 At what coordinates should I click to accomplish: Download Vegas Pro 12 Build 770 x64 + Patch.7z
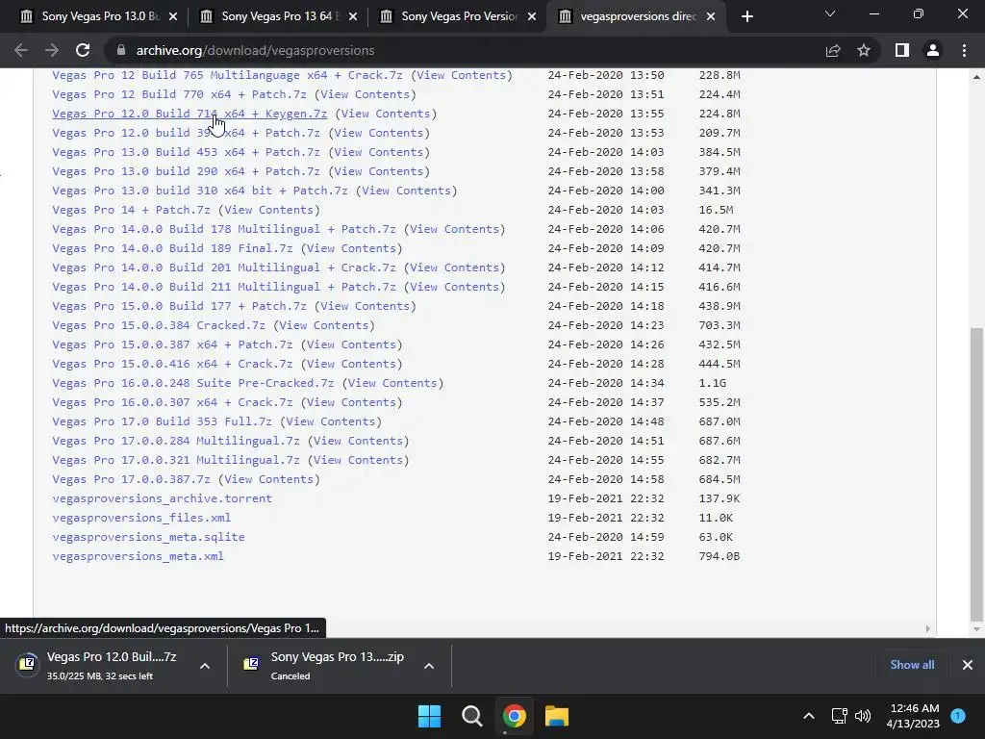(179, 94)
